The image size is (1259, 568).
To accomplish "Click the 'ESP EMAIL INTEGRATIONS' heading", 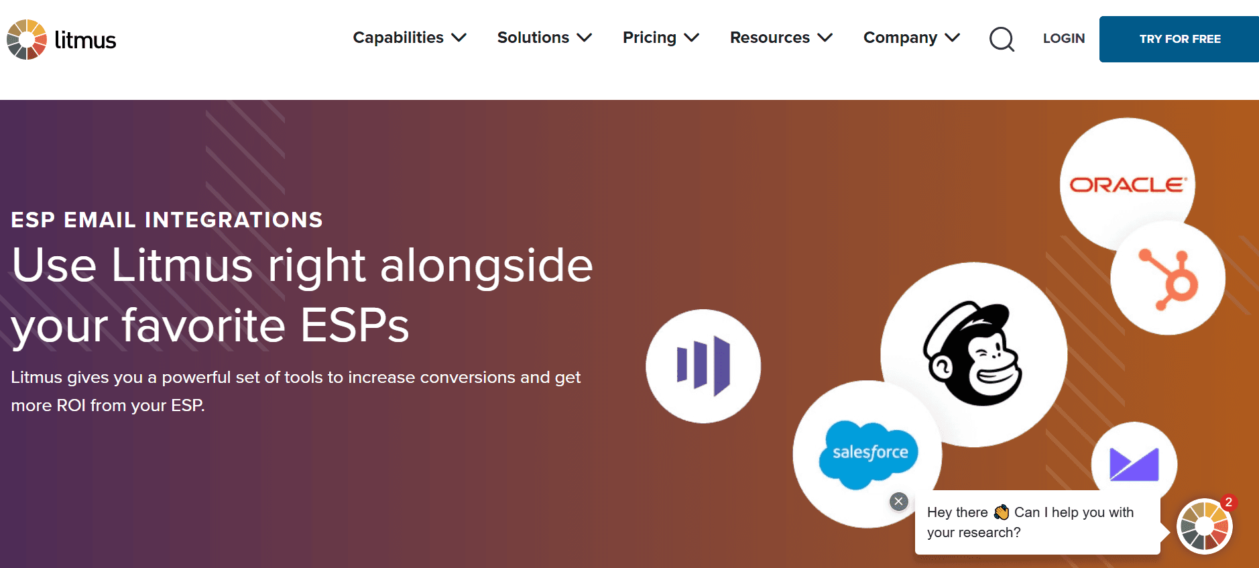I will 167,220.
